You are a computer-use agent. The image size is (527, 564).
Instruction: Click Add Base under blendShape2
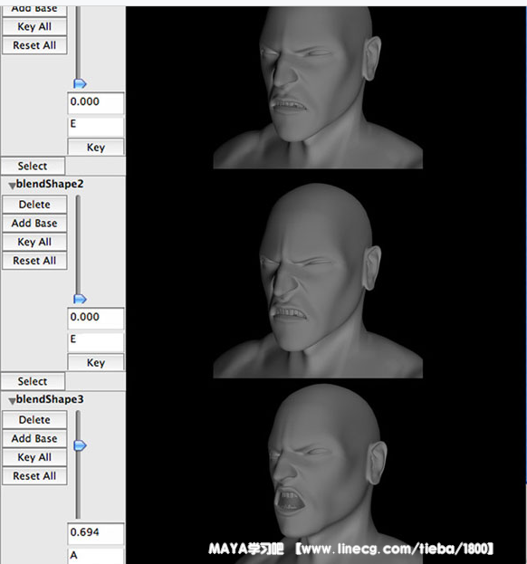pyautogui.click(x=34, y=223)
